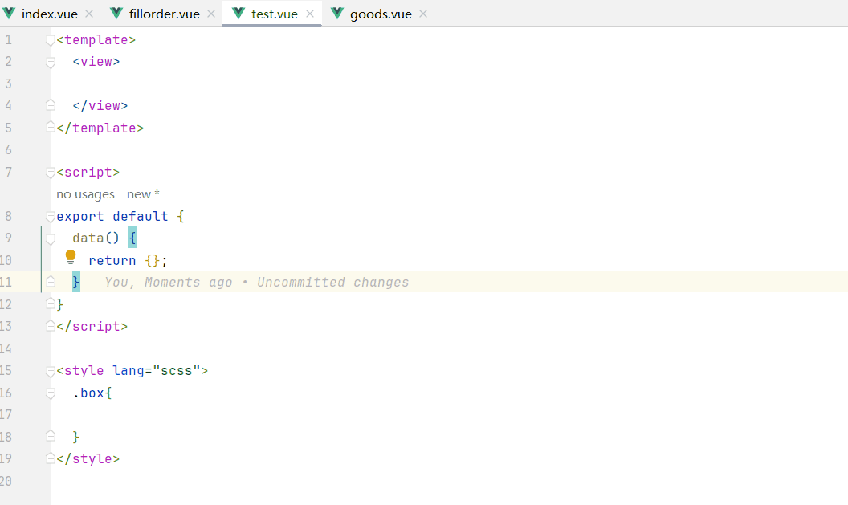
Task: Click the Vue icon on fillorder.vue tab
Action: [x=116, y=14]
